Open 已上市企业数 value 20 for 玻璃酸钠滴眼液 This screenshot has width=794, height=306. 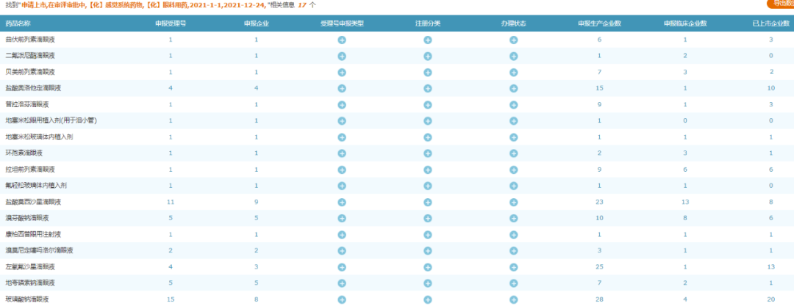(x=771, y=299)
